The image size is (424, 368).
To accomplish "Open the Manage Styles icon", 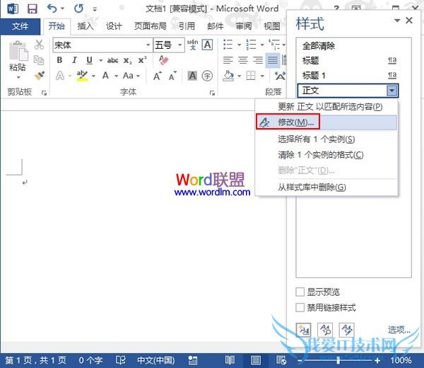I will coord(347,330).
